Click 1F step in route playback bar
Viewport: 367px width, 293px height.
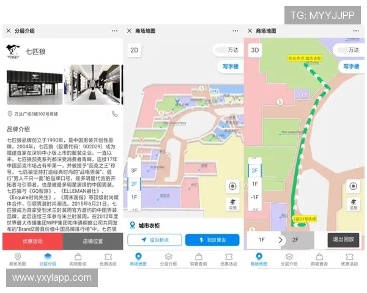pos(262,240)
